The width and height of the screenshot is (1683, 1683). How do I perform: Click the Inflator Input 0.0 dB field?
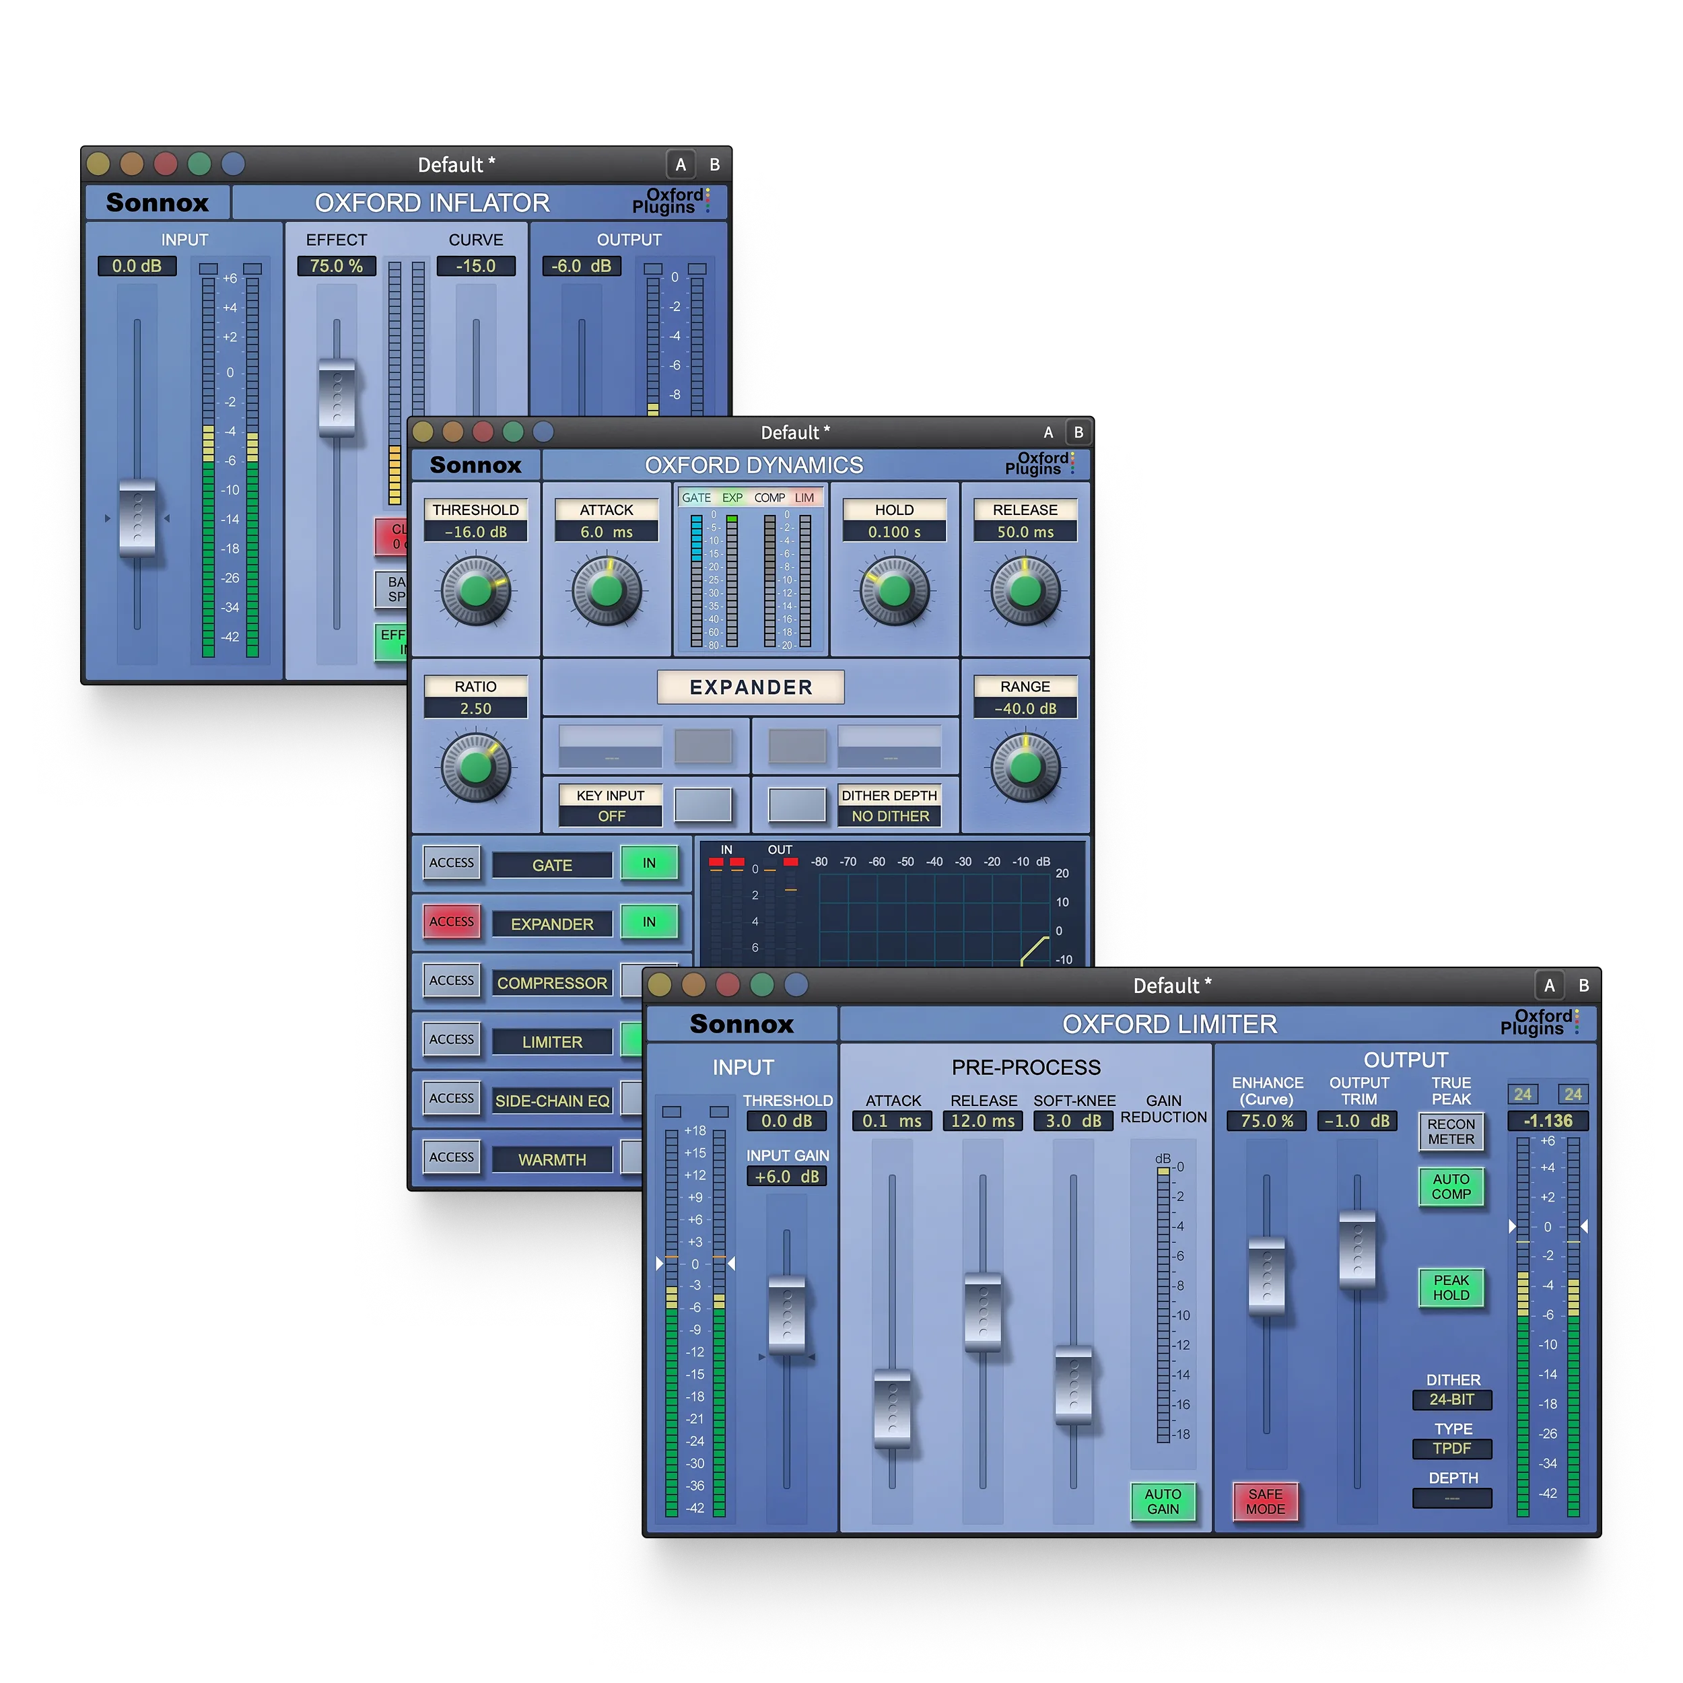(137, 266)
